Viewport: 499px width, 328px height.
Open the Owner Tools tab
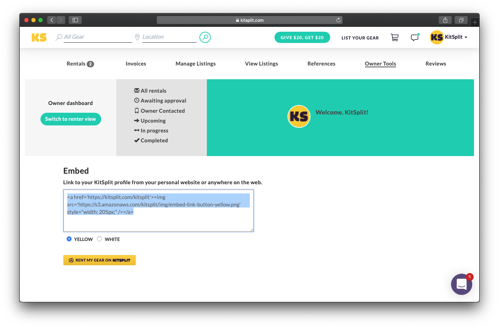[x=380, y=64]
